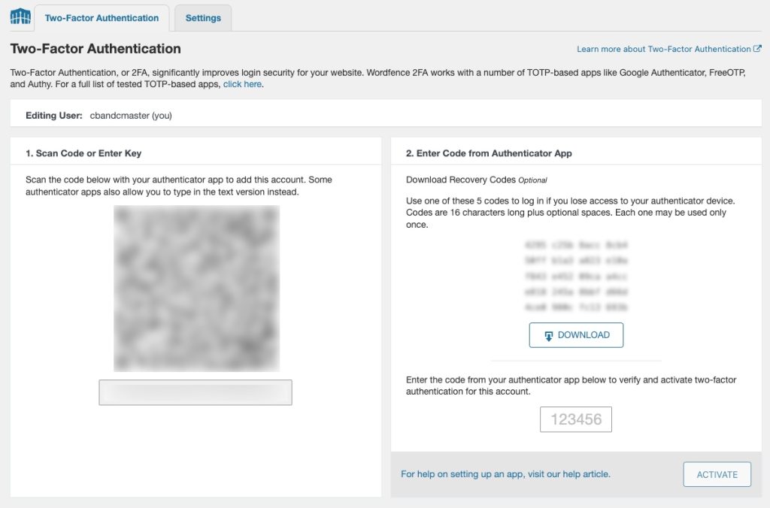This screenshot has height=508, width=770.
Task: Click the 'Download Recovery Codes Optional' label
Action: click(476, 180)
